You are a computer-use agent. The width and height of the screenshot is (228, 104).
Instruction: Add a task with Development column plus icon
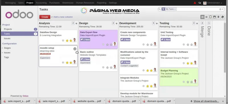pos(157,24)
